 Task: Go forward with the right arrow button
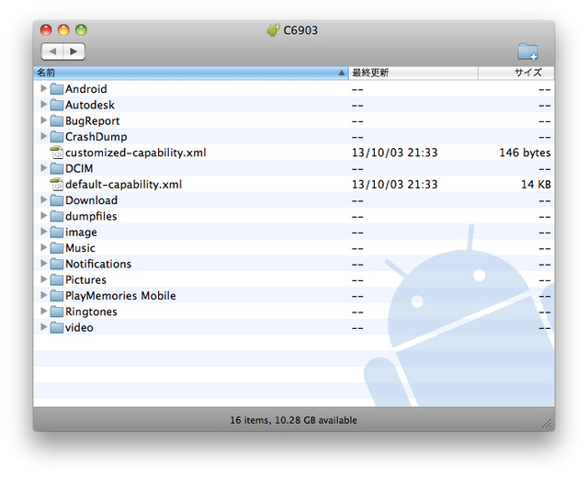coord(74,51)
